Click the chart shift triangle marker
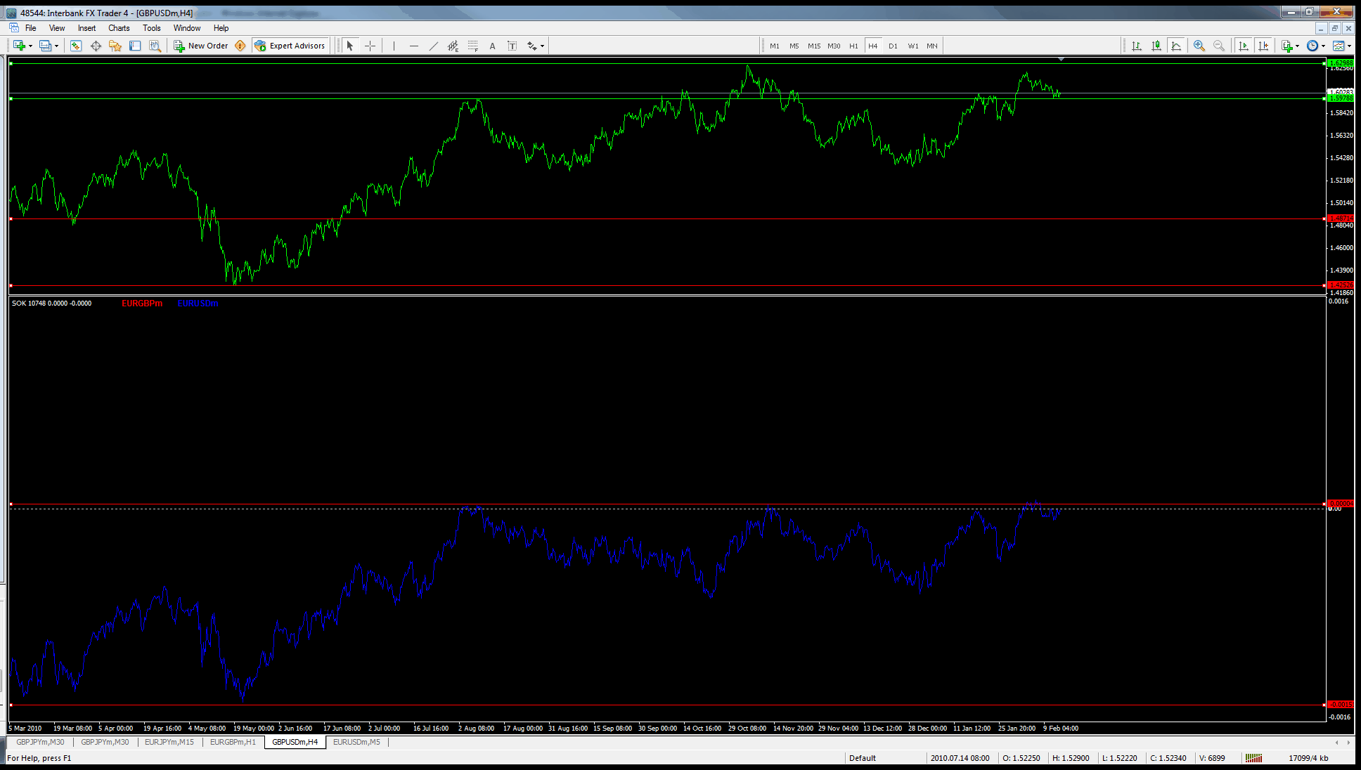The image size is (1361, 770). pos(1061,60)
